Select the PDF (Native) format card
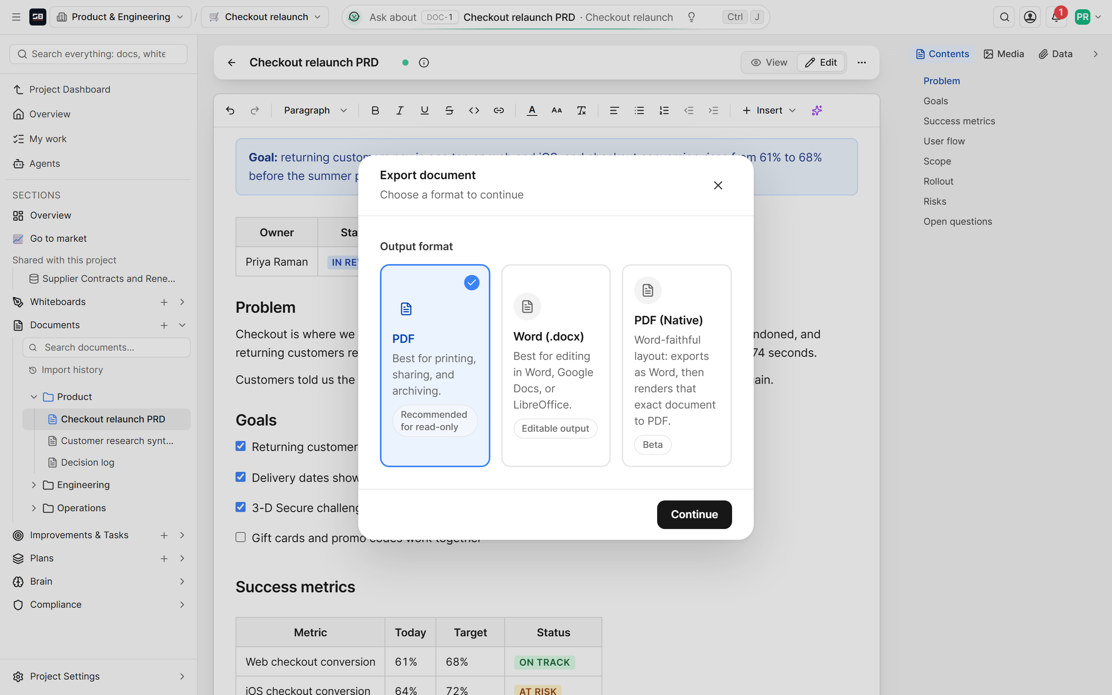 coord(676,365)
